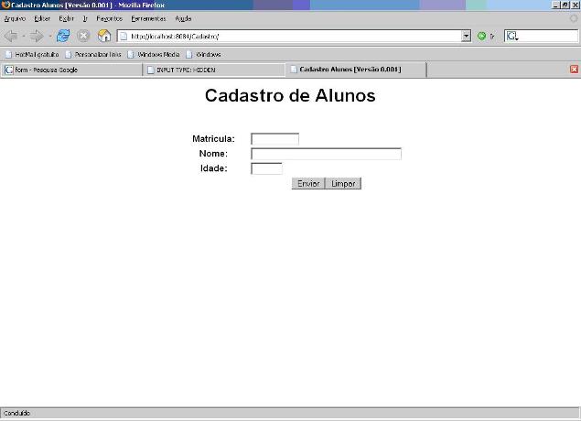Focus the Matricula input field
Image resolution: width=581 pixels, height=421 pixels.
click(x=274, y=139)
